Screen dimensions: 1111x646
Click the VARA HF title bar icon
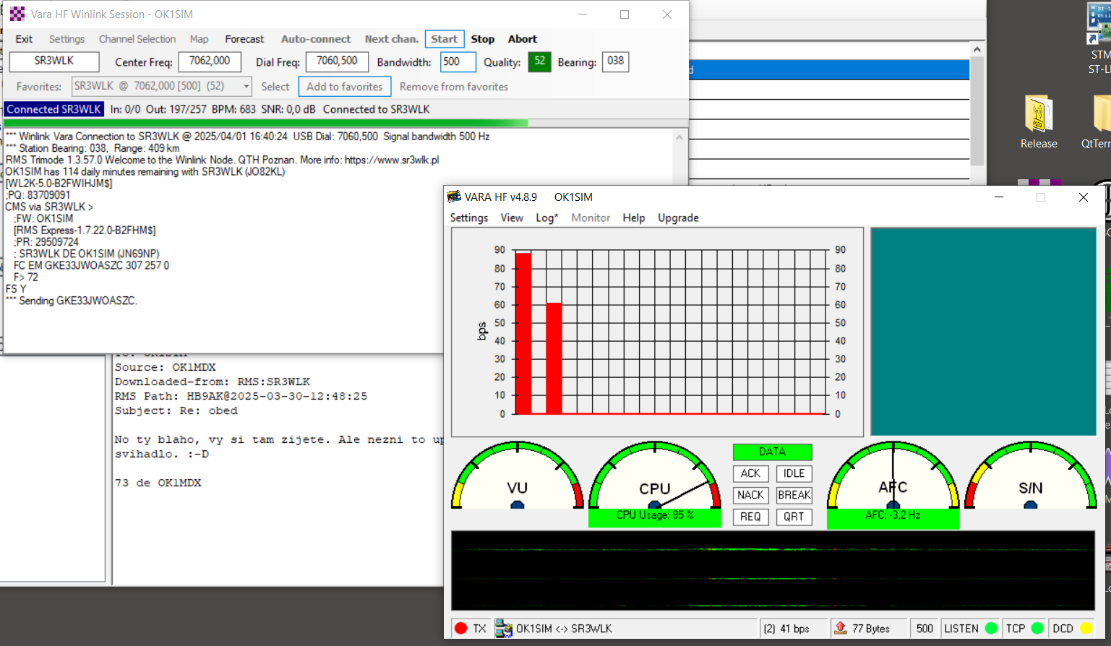[x=454, y=197]
